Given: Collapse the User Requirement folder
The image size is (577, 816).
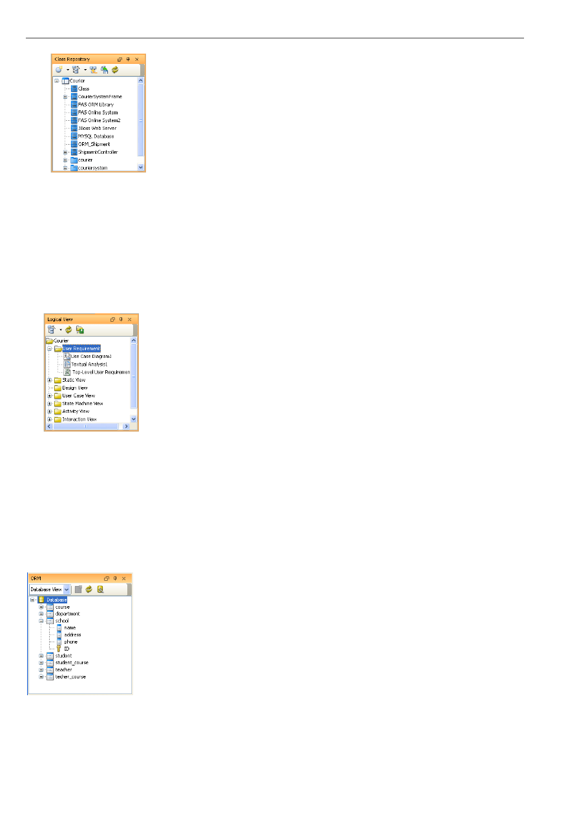Looking at the screenshot, I should pos(50,349).
